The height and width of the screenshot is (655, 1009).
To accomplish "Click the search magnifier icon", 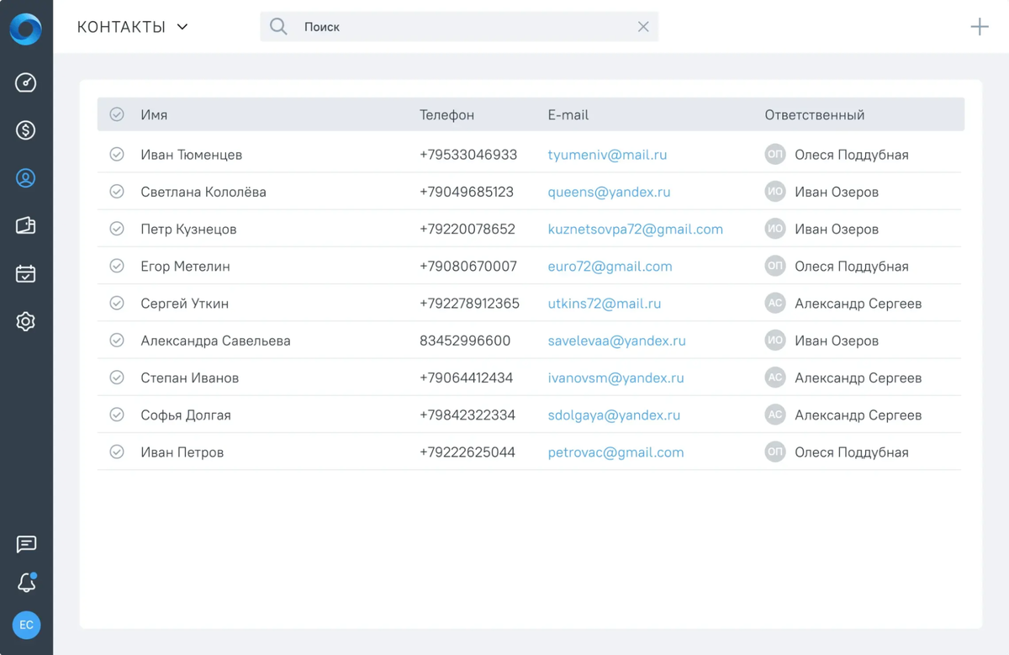I will coord(278,27).
